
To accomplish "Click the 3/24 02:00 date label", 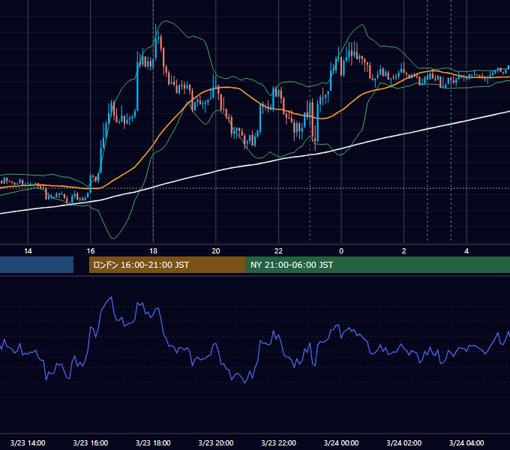I will pos(404,442).
